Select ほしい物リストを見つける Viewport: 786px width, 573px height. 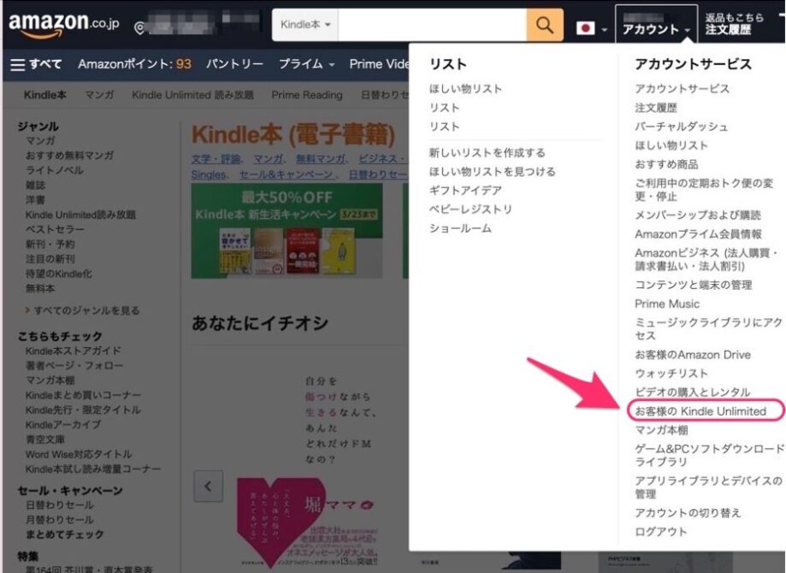click(493, 171)
